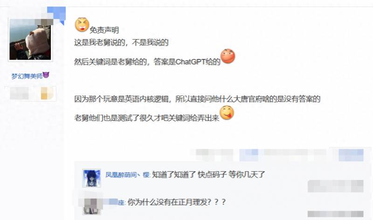Click the 免责声明 post text line
373x220 pixels.
point(104,30)
